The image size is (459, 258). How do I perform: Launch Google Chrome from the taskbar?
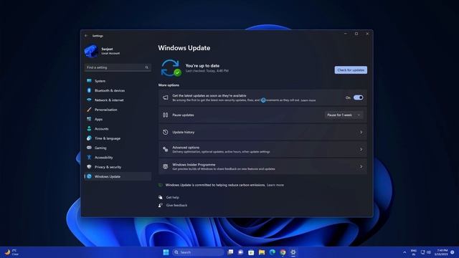(283, 252)
